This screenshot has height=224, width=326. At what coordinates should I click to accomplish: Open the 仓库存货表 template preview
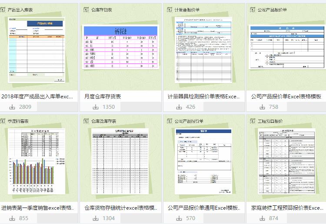coord(120,47)
